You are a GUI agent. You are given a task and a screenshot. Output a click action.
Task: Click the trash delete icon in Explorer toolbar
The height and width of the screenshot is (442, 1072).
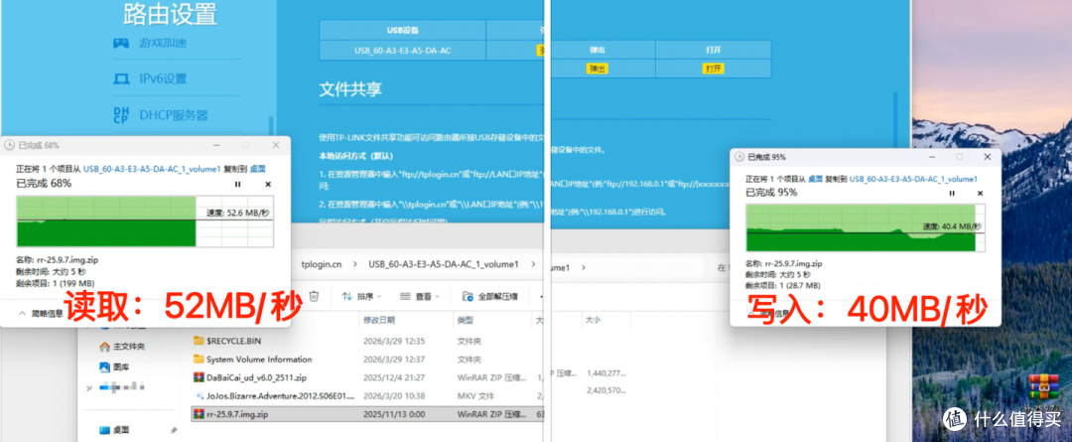pos(314,296)
